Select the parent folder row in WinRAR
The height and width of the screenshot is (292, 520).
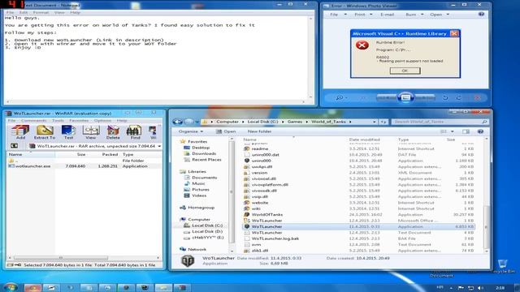point(84,161)
